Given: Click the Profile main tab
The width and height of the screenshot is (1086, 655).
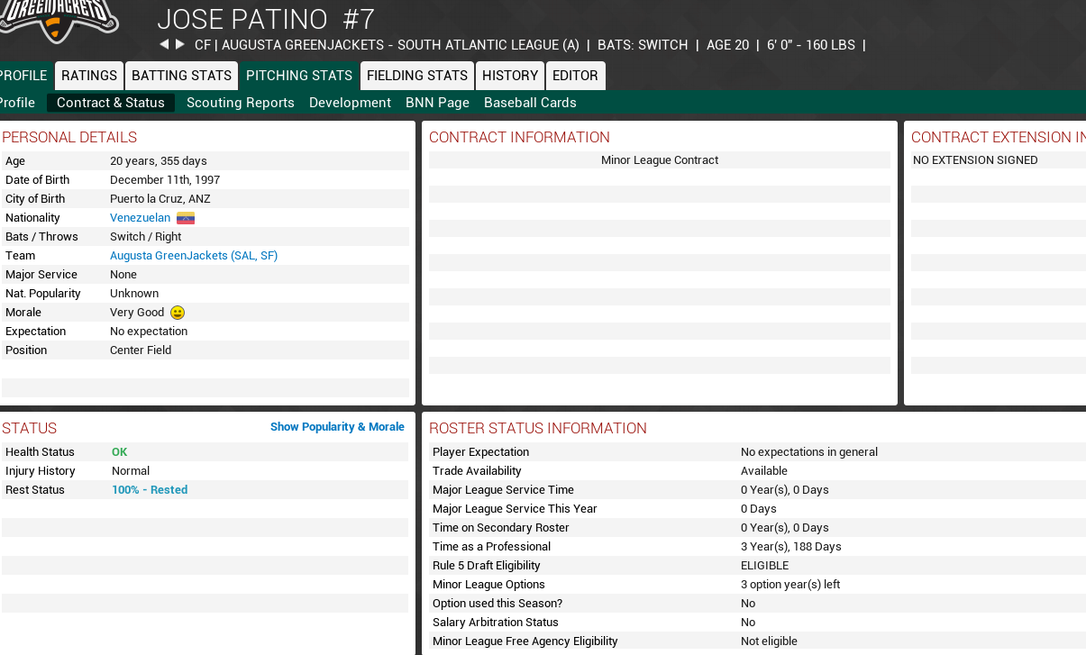Looking at the screenshot, I should point(23,76).
